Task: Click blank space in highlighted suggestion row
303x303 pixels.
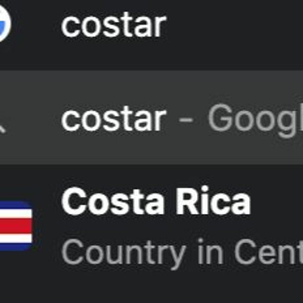Action: pyautogui.click(x=151, y=85)
